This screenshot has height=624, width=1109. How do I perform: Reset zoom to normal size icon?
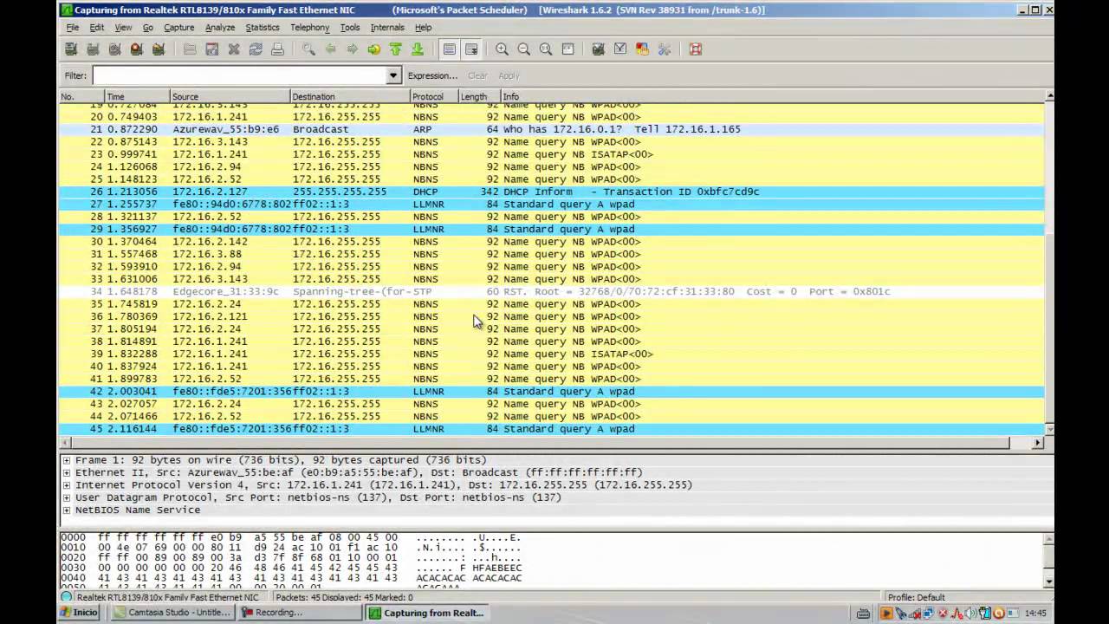coord(546,49)
